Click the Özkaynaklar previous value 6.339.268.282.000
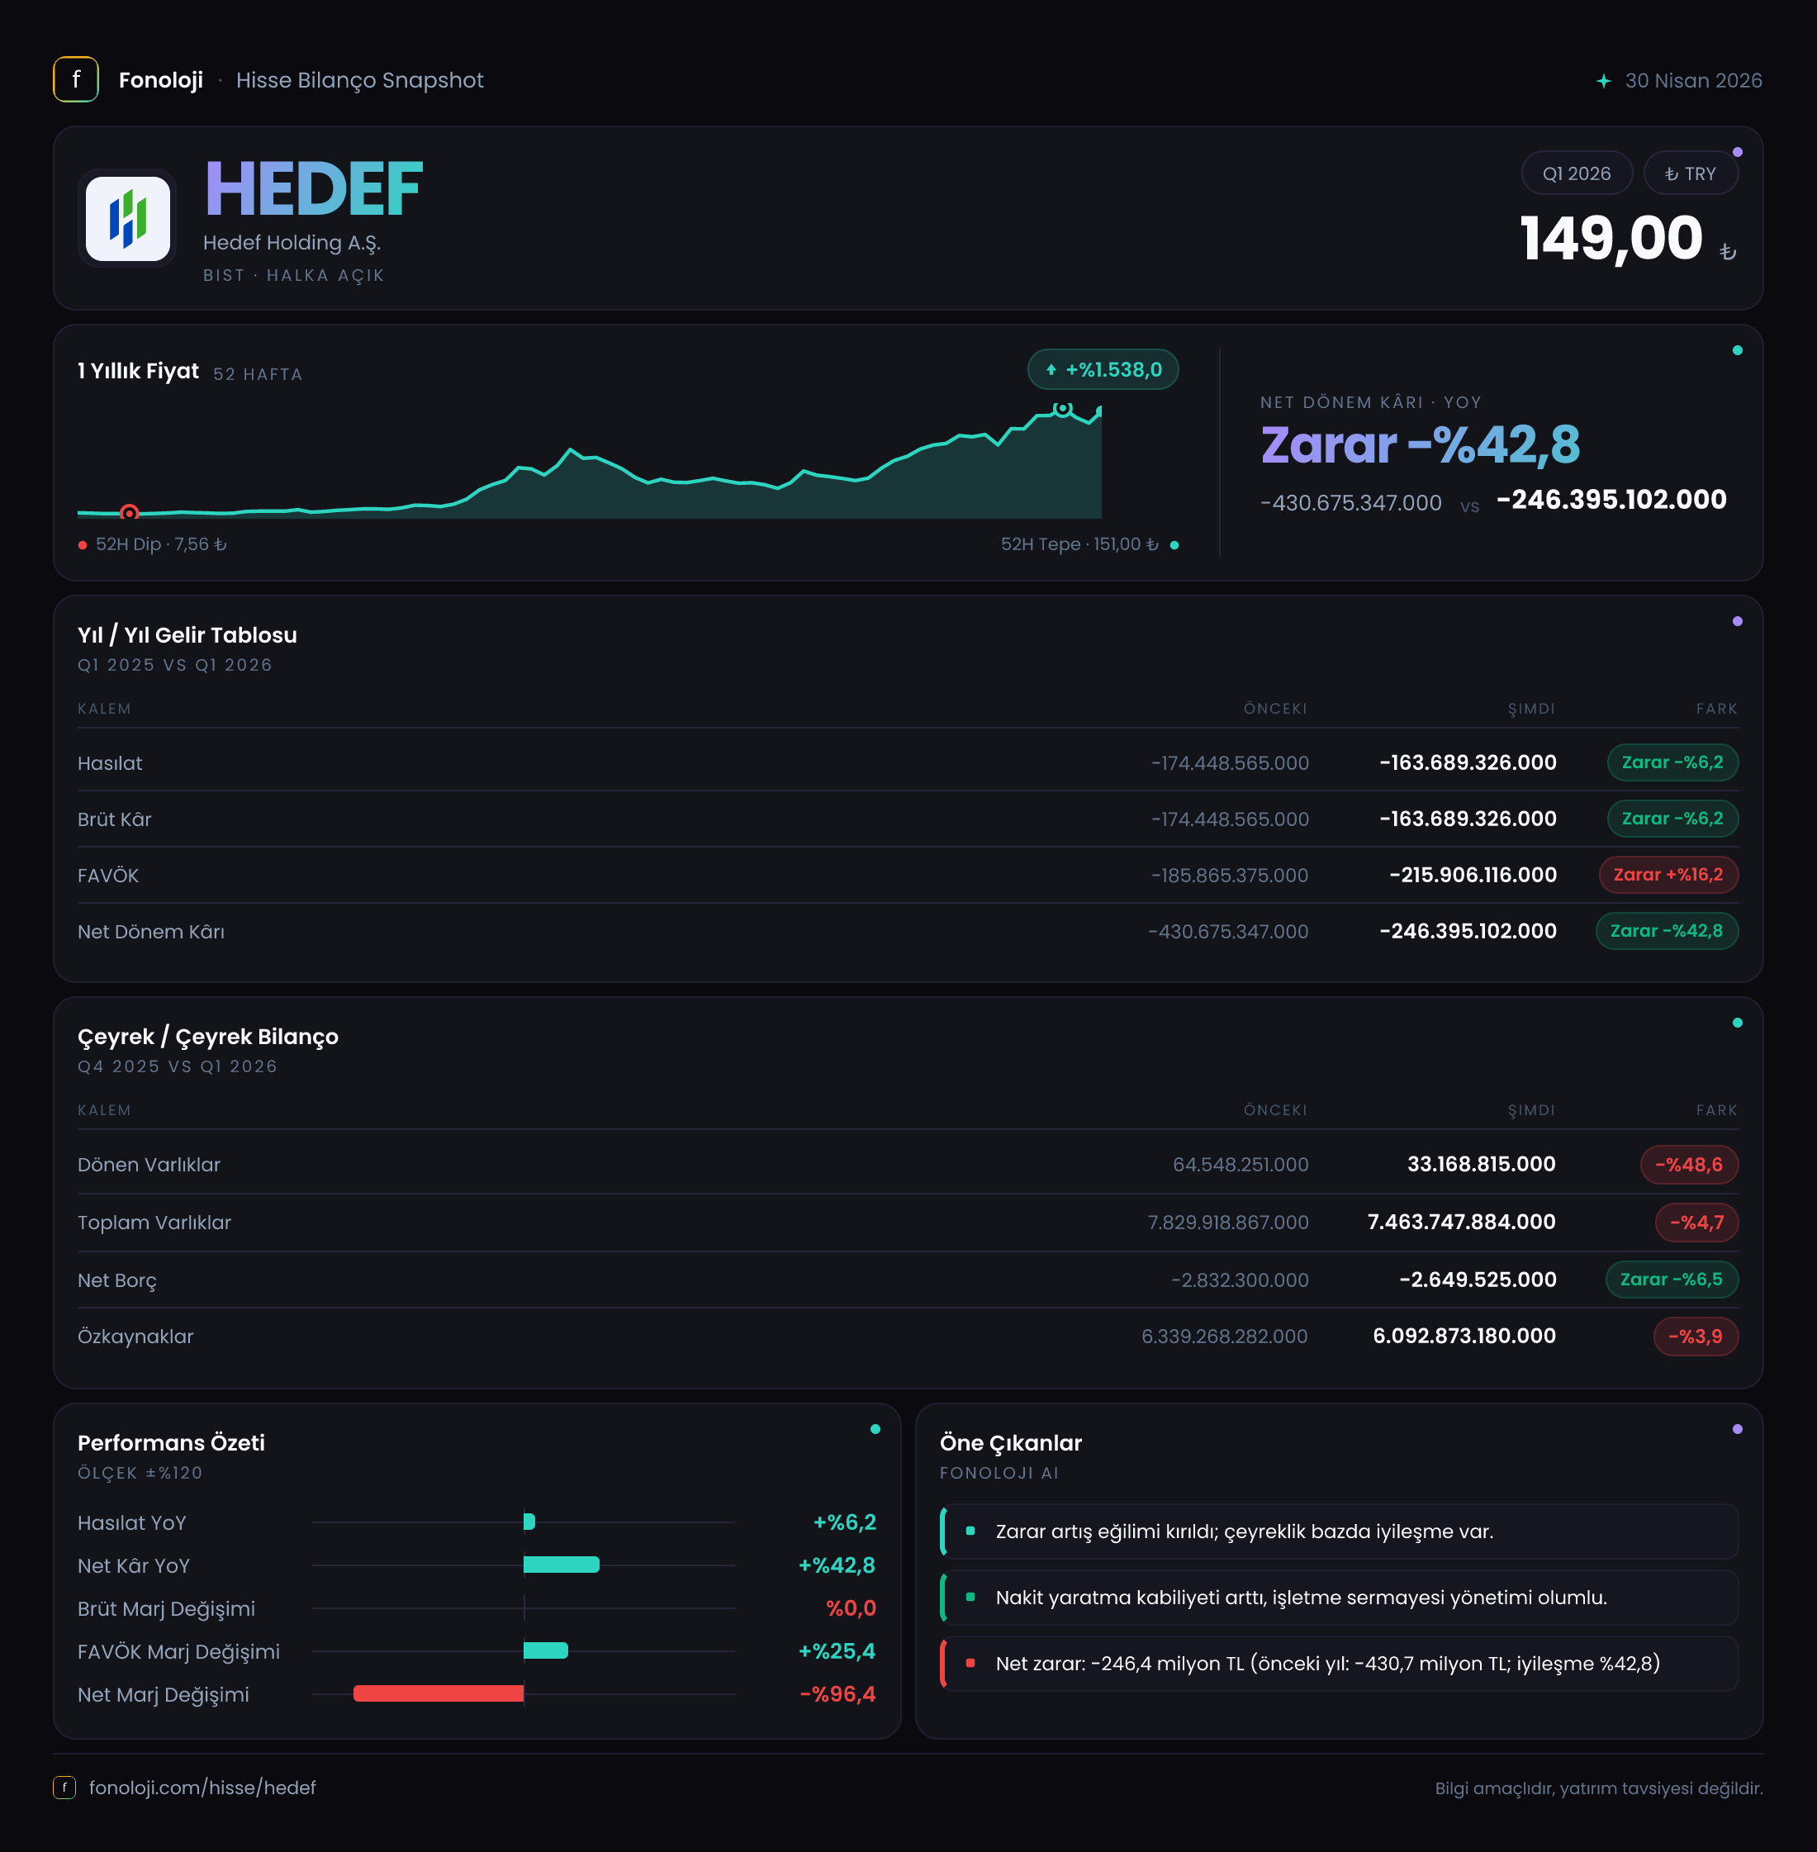Screen dimensions: 1817x1852 (1224, 1337)
